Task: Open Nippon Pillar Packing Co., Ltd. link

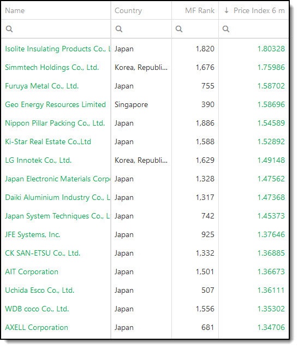Action: [x=55, y=123]
